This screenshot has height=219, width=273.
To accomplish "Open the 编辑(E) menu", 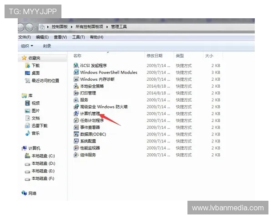I will click(x=42, y=37).
